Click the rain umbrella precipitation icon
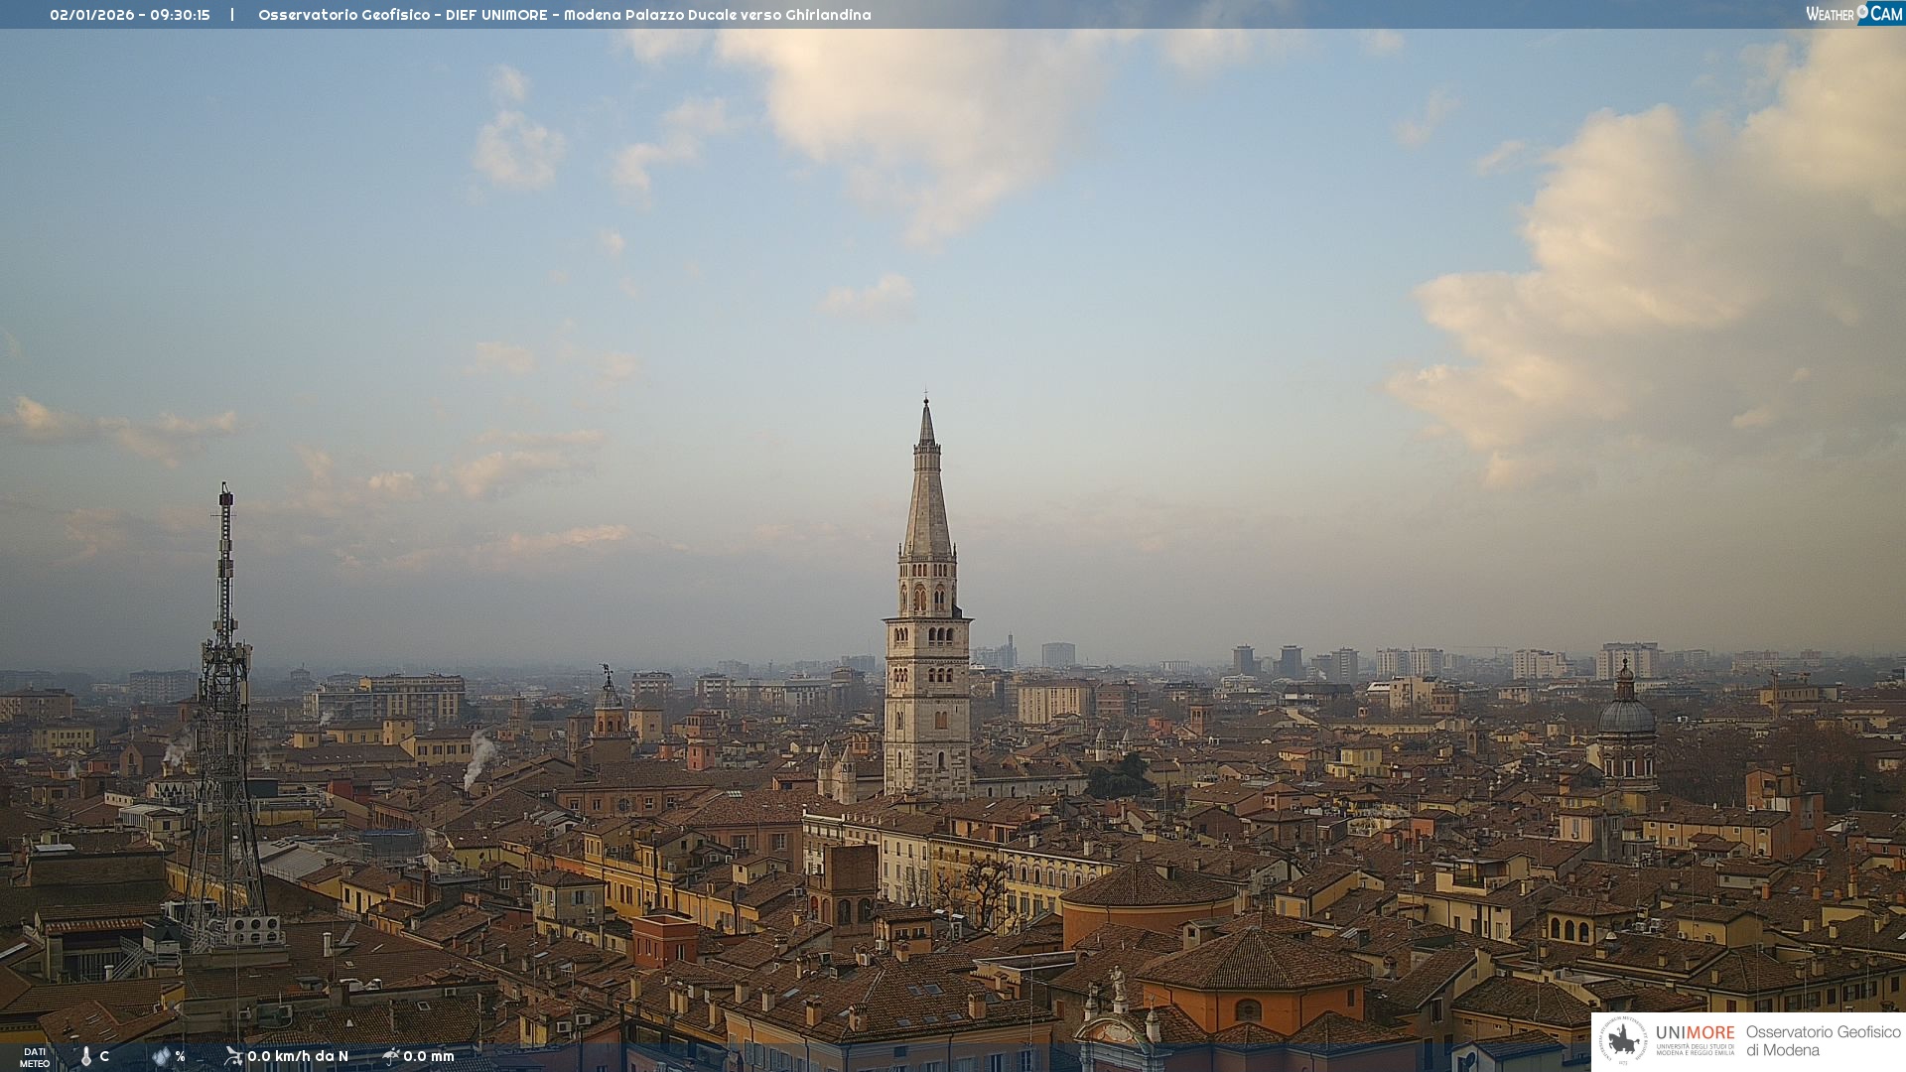The width and height of the screenshot is (1906, 1072). pyautogui.click(x=390, y=1055)
